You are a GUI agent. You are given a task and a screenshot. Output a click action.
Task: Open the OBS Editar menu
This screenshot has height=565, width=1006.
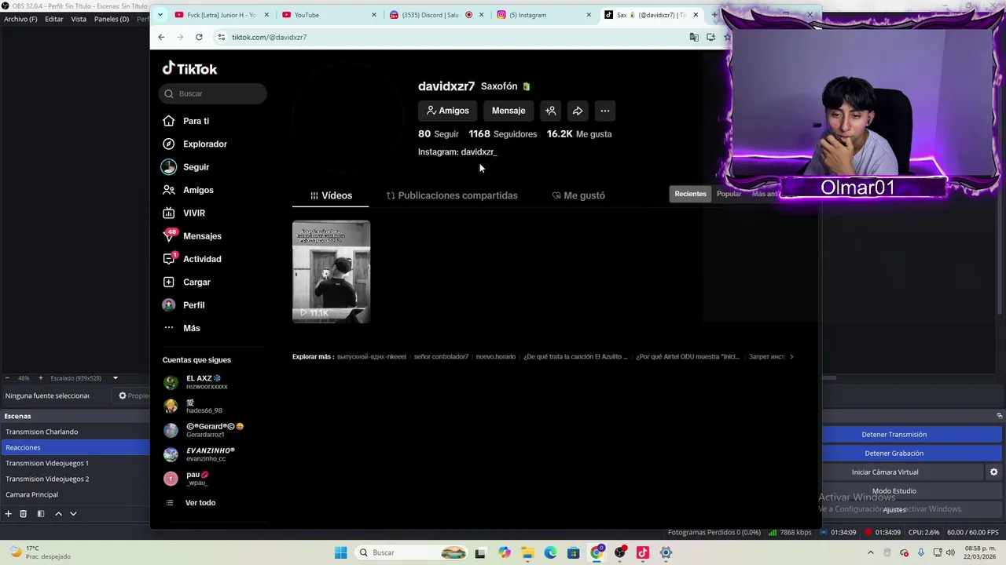[53, 19]
